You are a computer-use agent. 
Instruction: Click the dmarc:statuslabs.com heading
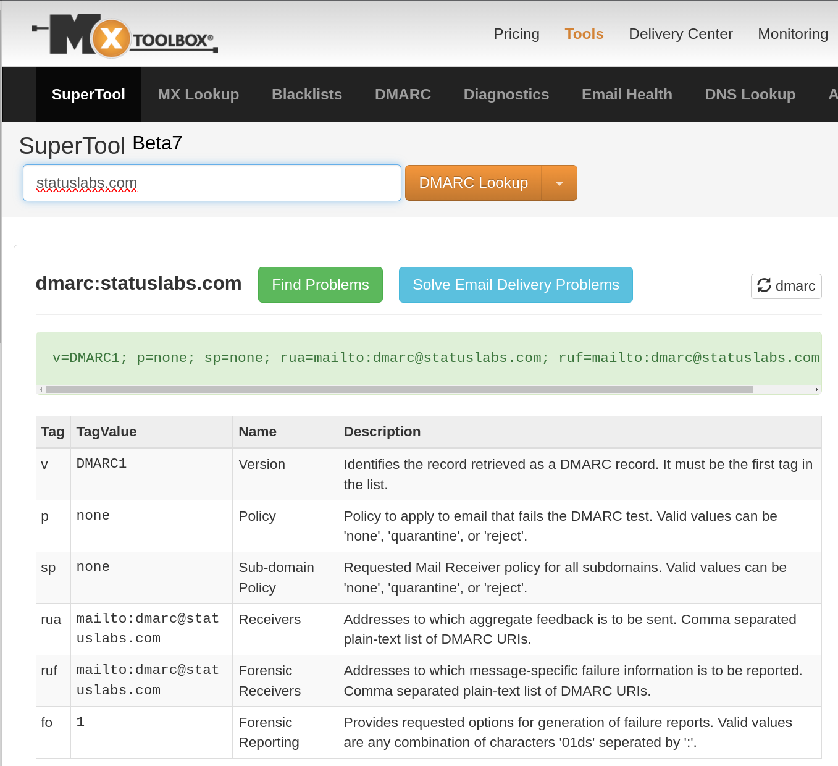pos(138,284)
